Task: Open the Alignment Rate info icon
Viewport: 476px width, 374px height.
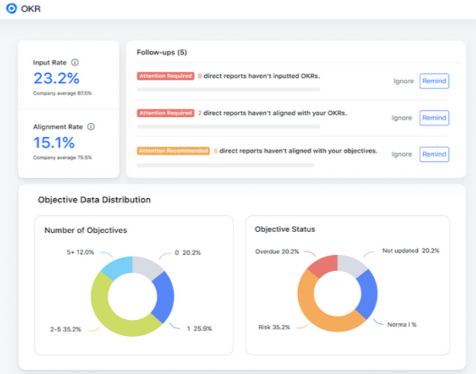Action: point(91,126)
